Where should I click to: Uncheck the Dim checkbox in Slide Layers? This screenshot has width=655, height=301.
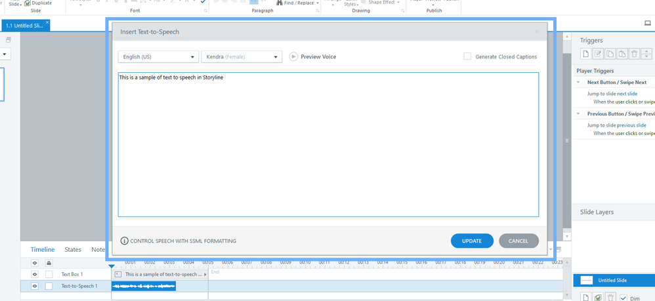coord(623,298)
